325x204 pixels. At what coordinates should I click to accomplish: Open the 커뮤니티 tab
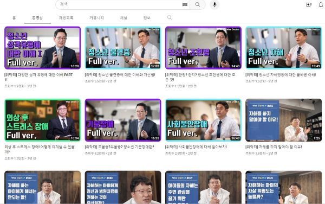[x=96, y=18]
